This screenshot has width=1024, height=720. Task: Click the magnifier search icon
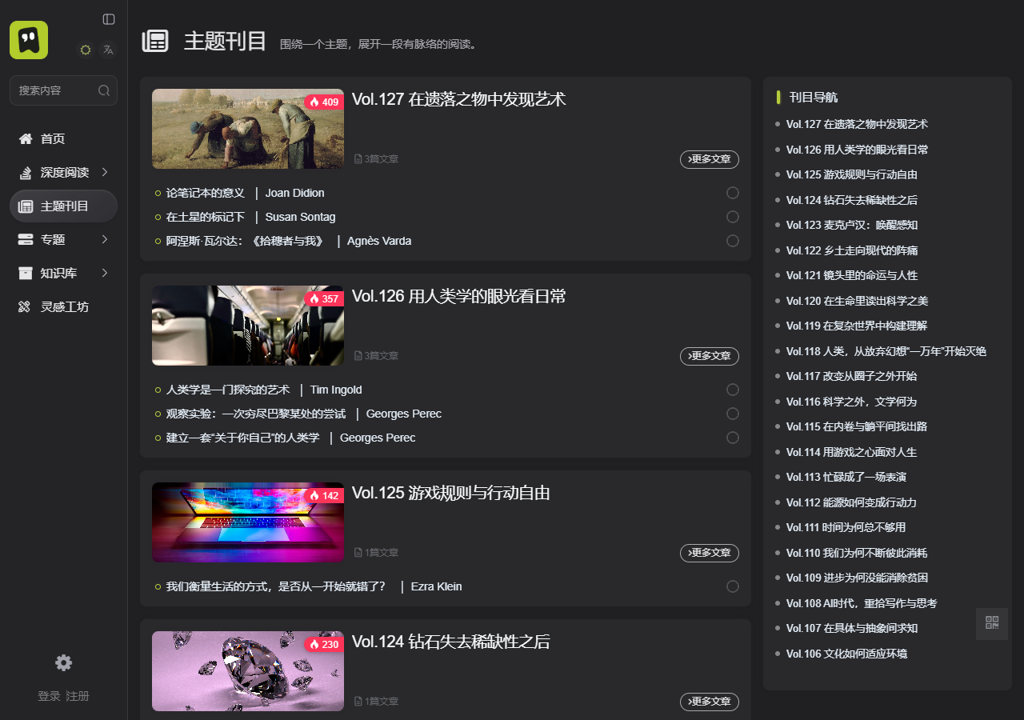tap(104, 90)
